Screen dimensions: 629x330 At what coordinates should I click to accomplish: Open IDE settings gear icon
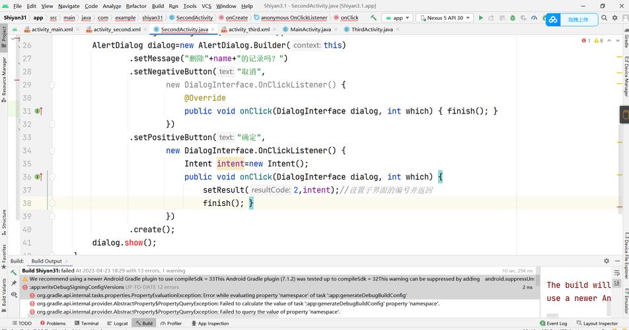[616, 18]
